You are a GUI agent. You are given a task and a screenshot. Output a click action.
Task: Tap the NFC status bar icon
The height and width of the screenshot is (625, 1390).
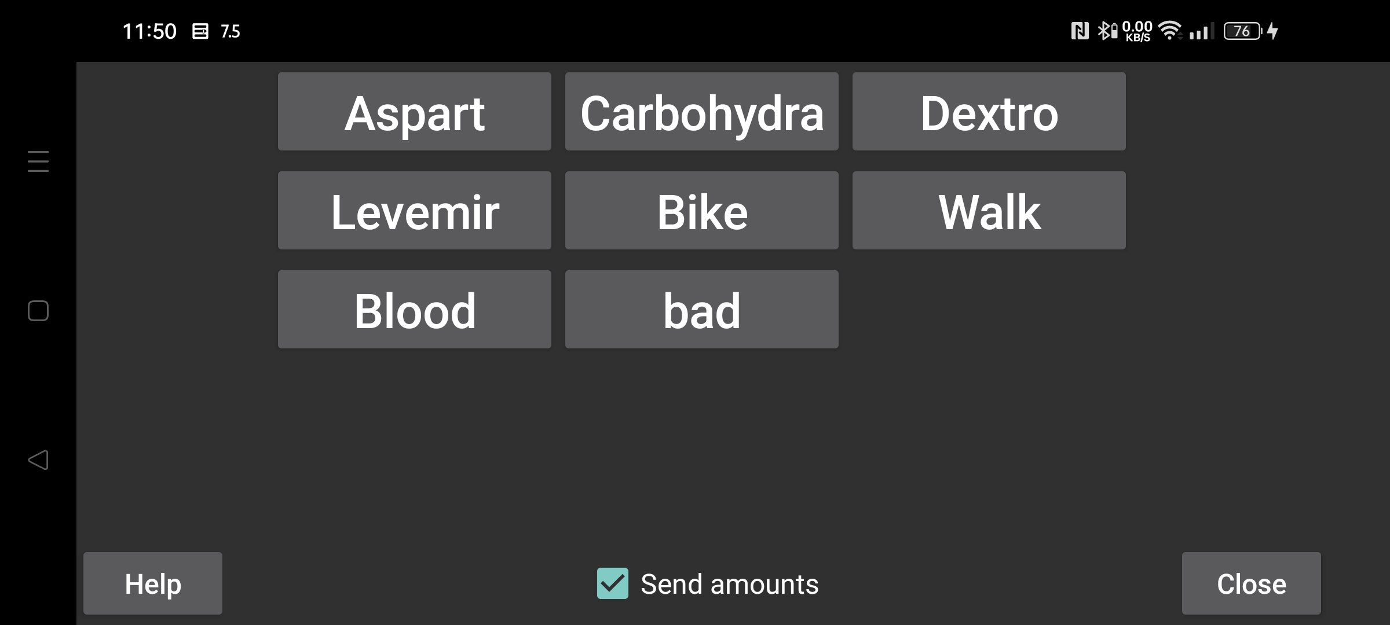pos(1080,31)
